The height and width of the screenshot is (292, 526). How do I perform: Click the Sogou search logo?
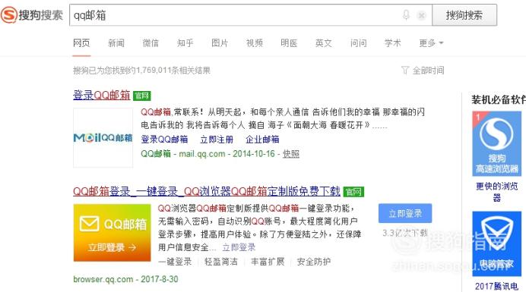tap(32, 15)
